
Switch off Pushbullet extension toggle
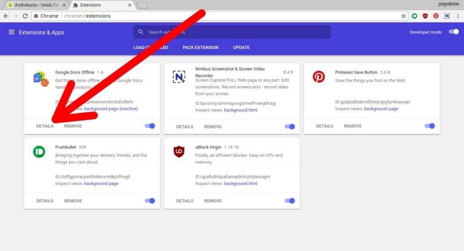[150, 201]
